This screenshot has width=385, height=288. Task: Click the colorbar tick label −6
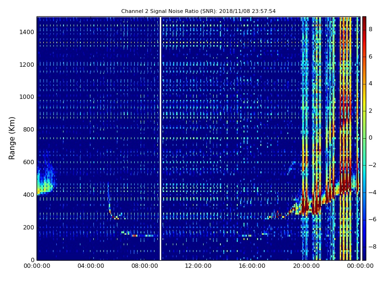[372, 219]
